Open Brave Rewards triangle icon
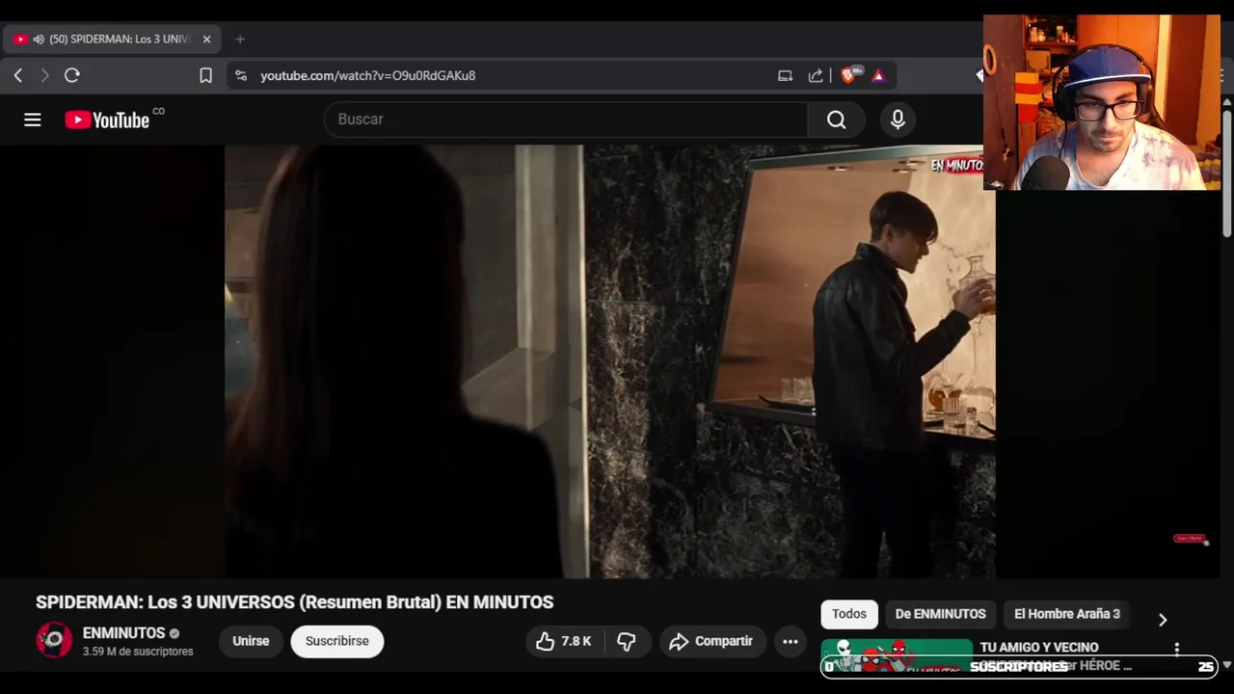 [878, 75]
